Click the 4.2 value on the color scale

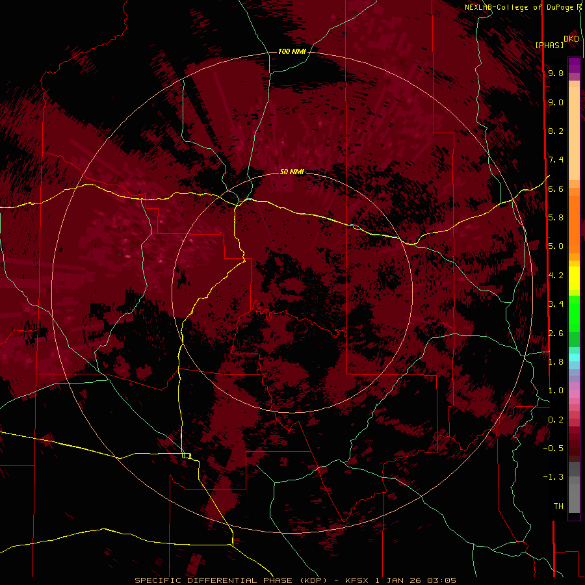(556, 276)
